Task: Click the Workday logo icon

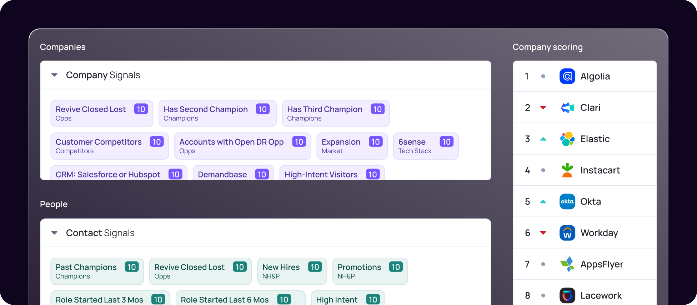Action: coord(567,233)
